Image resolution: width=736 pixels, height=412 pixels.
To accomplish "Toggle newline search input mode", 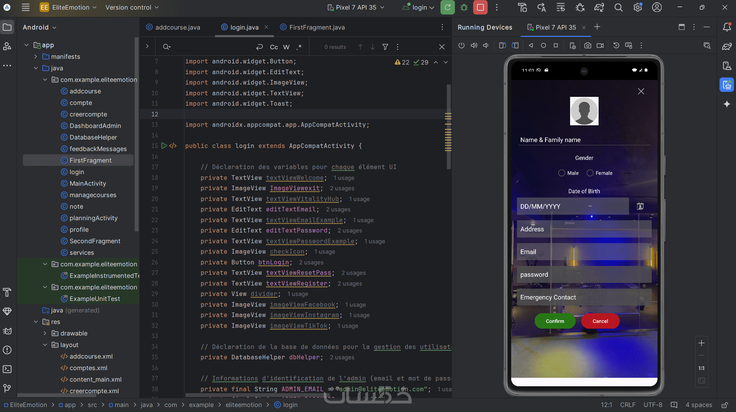I will click(259, 47).
